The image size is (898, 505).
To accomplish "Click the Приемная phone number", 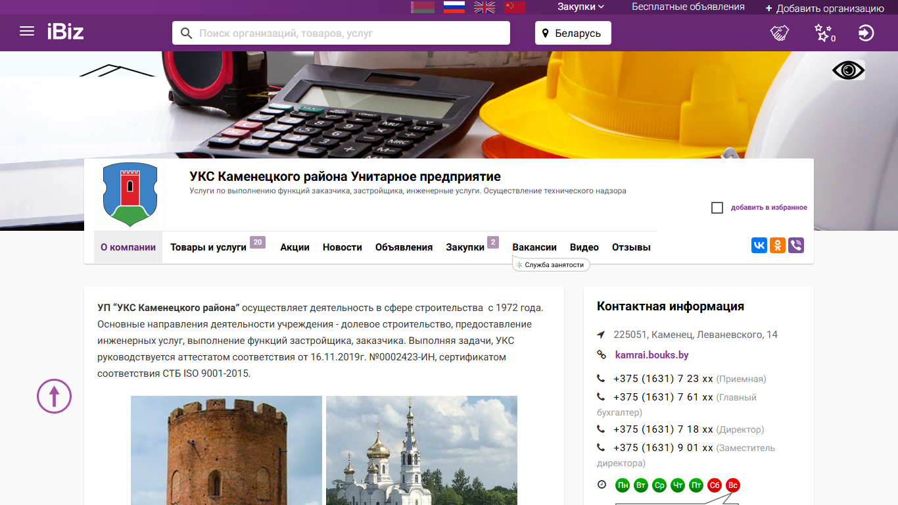I will click(663, 379).
